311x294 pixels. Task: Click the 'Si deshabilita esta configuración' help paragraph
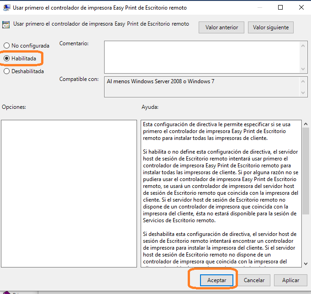(220, 249)
